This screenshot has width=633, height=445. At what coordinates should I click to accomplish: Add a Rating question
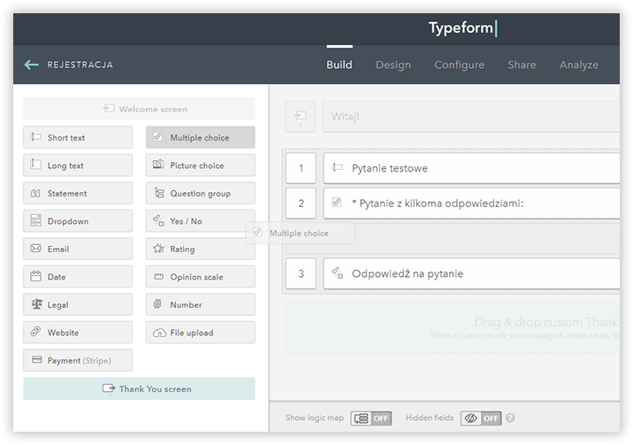point(200,249)
